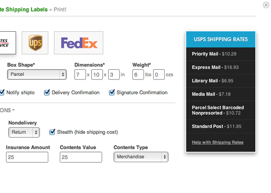Image resolution: width=271 pixels, height=193 pixels.
Task: Uncheck the Notify shipto checkbox
Action: (x=2, y=92)
